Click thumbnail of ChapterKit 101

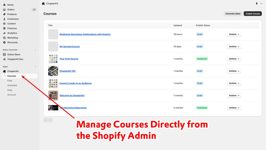point(53,71)
